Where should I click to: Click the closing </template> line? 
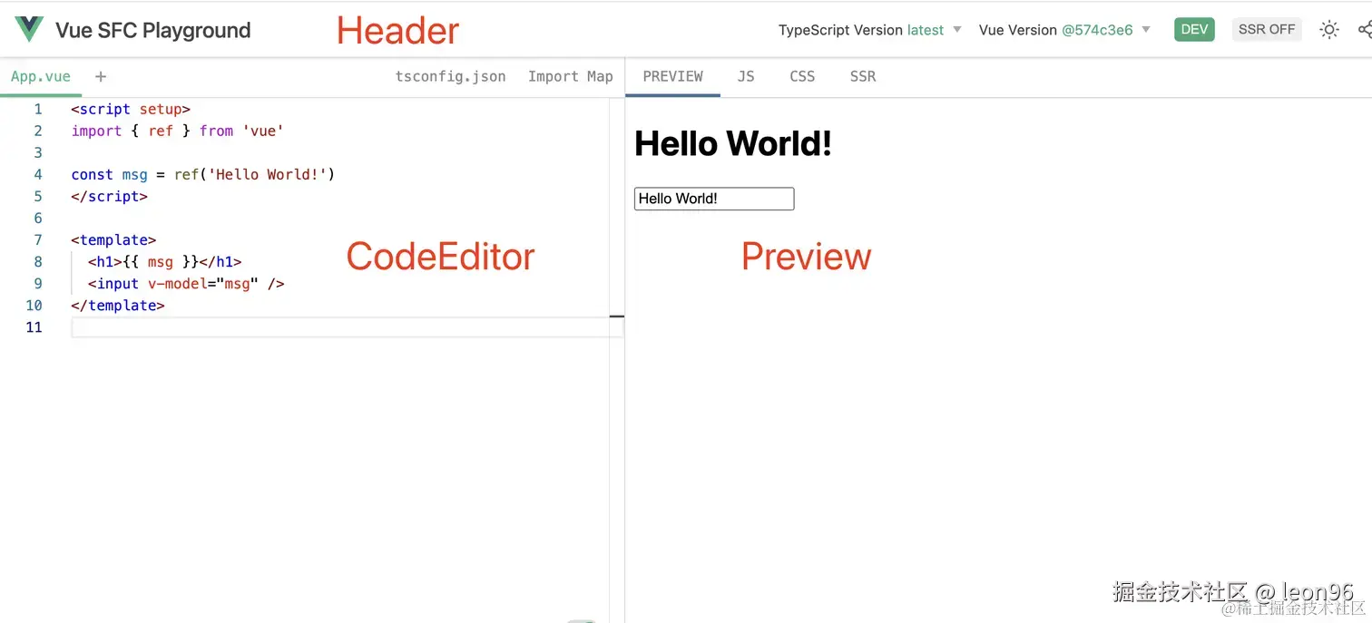(118, 306)
